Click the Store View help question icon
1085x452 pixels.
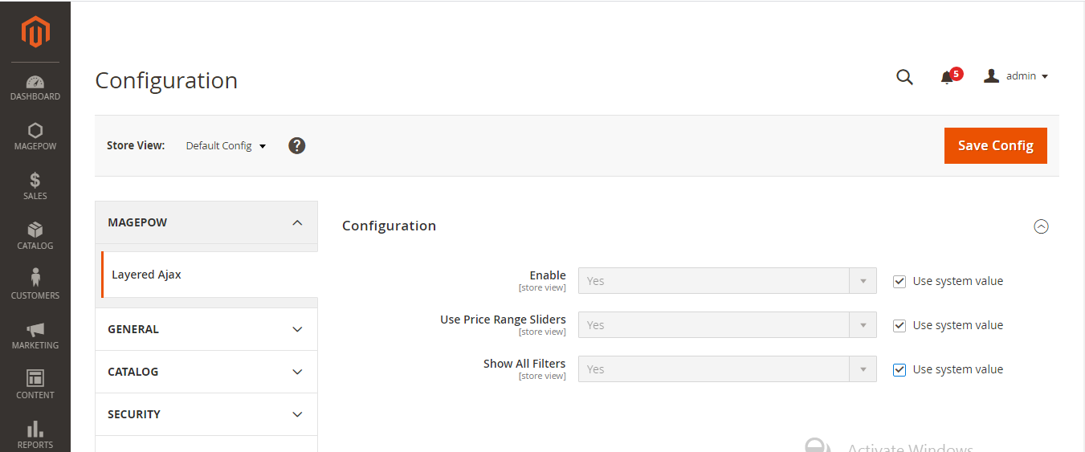[297, 145]
